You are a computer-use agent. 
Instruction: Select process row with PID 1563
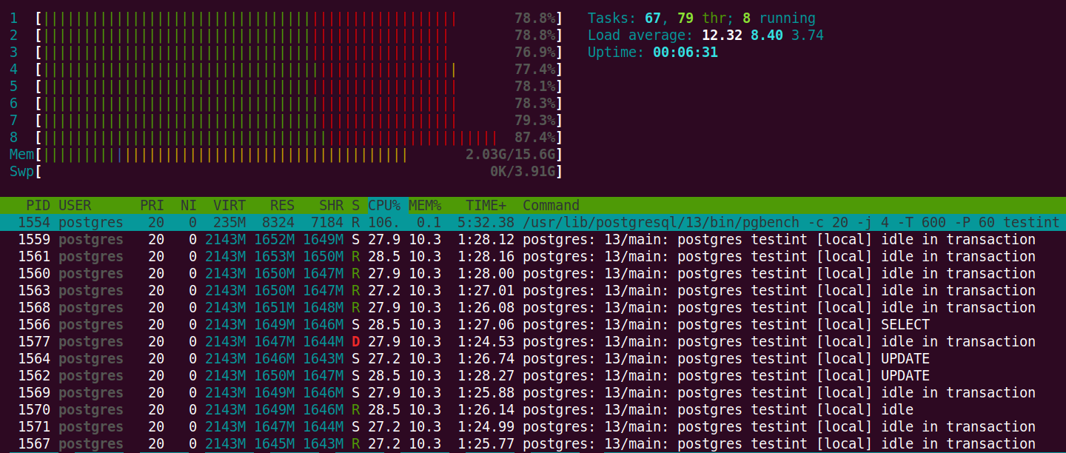(533, 290)
